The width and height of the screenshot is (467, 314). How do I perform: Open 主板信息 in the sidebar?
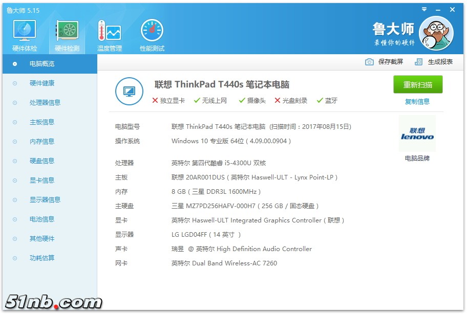tap(50, 122)
